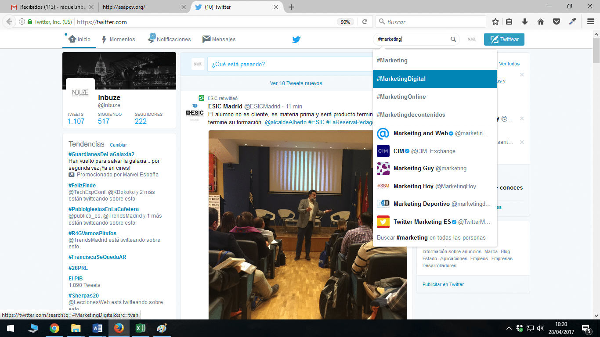600x337 pixels.
Task: Select #Marketing suggestion
Action: tap(435, 61)
